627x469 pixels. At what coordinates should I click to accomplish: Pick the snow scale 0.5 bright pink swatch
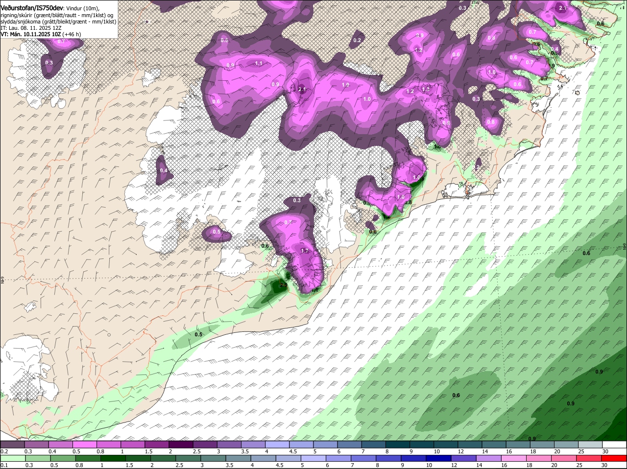(x=84, y=445)
